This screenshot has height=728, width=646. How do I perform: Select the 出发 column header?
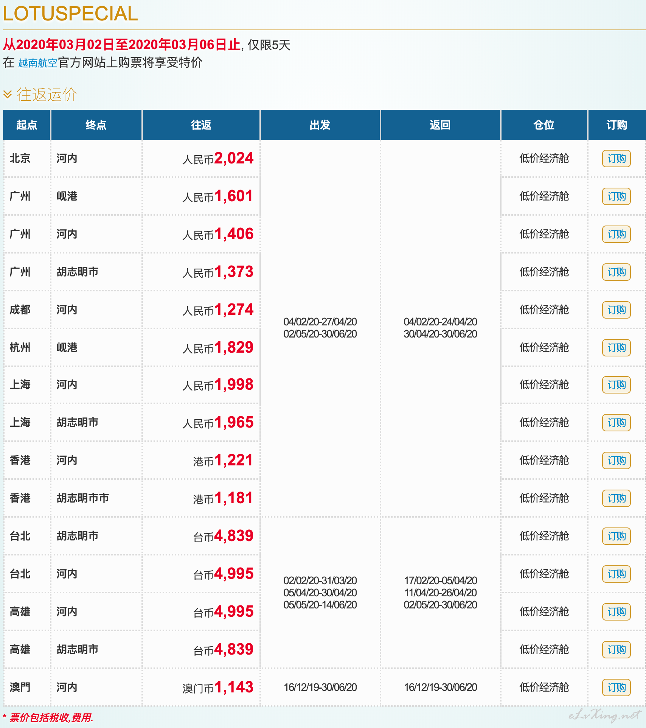pyautogui.click(x=320, y=125)
